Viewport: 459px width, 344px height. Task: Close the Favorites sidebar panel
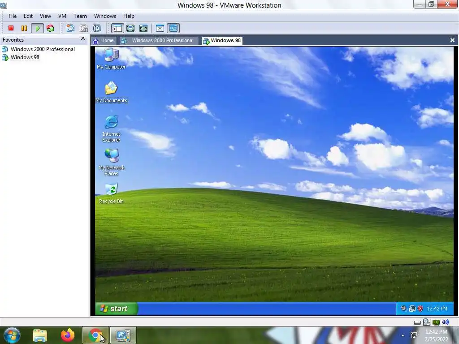pyautogui.click(x=83, y=39)
